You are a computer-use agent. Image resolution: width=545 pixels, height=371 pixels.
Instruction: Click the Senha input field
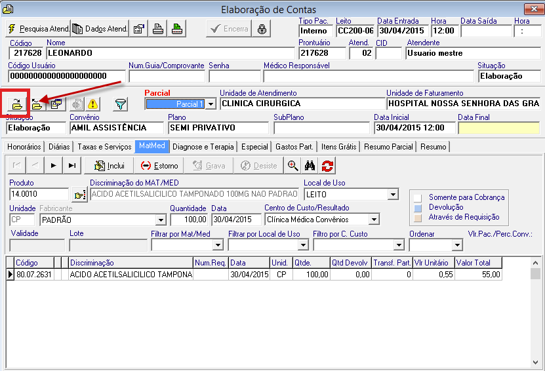(x=235, y=76)
